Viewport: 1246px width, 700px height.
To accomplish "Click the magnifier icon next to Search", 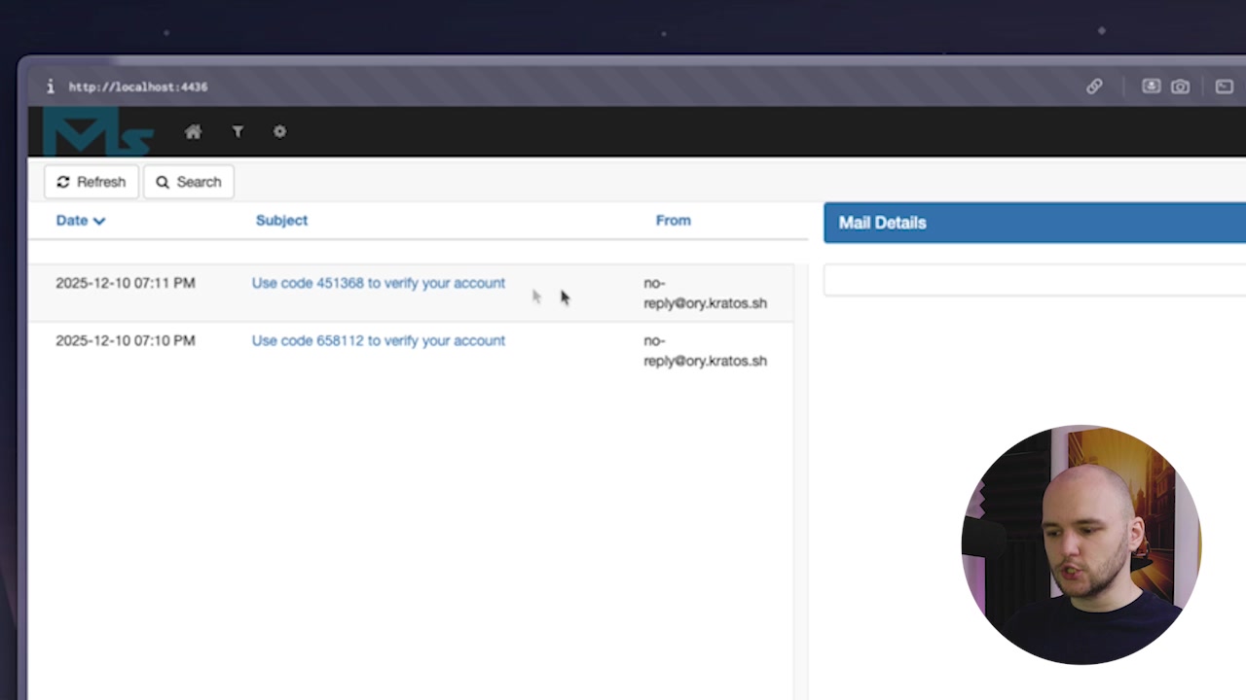I will [x=163, y=182].
